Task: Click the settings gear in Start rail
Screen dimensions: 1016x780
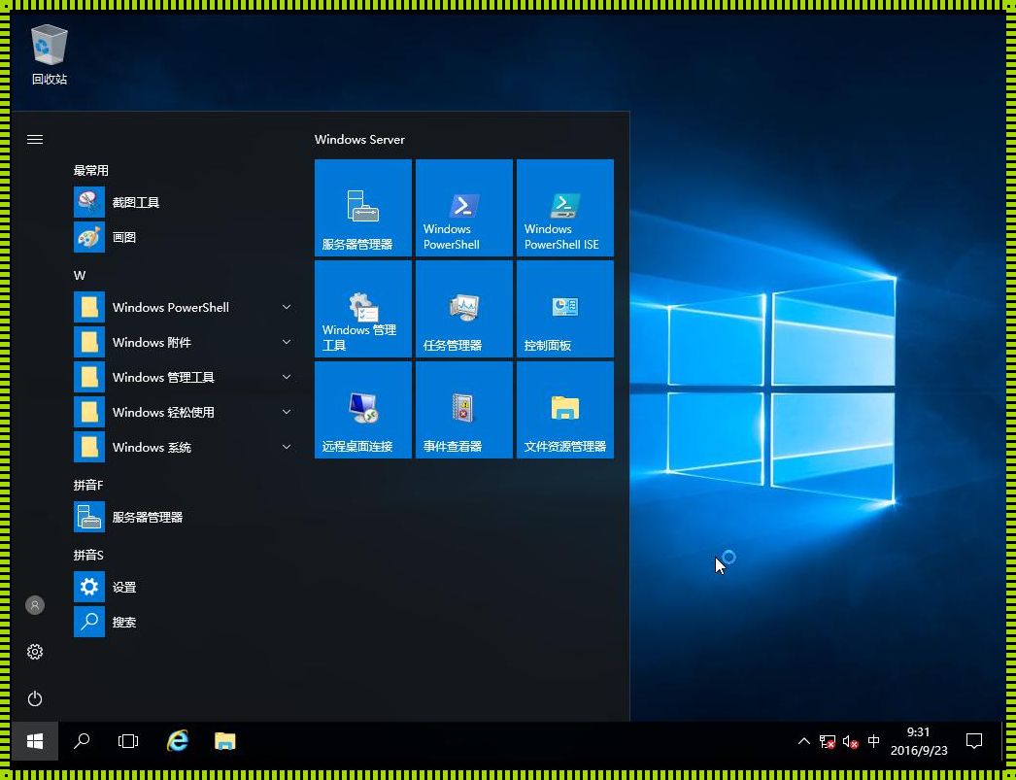Action: (35, 652)
